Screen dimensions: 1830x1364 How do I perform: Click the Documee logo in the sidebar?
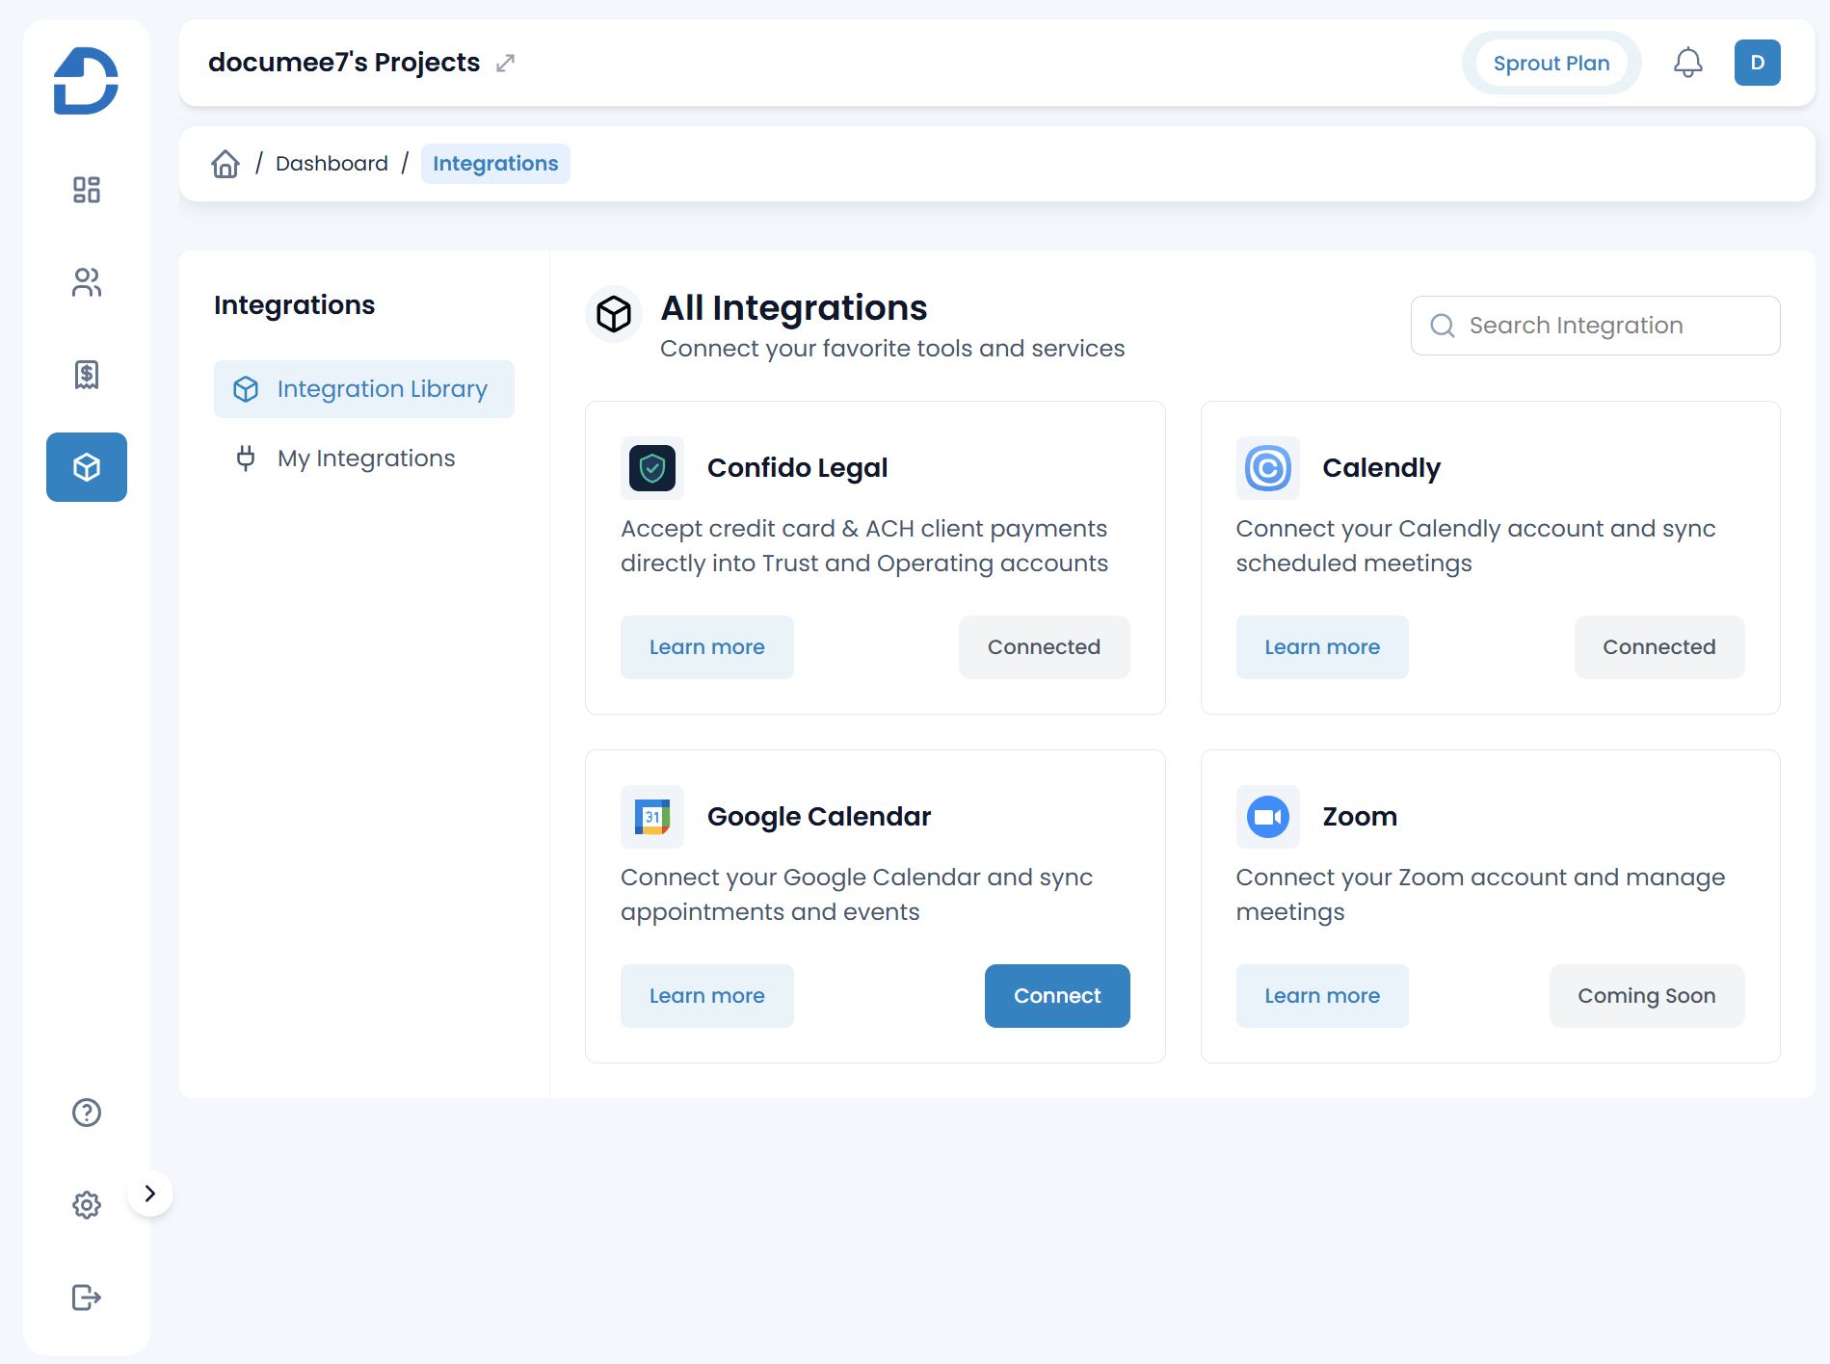[86, 82]
